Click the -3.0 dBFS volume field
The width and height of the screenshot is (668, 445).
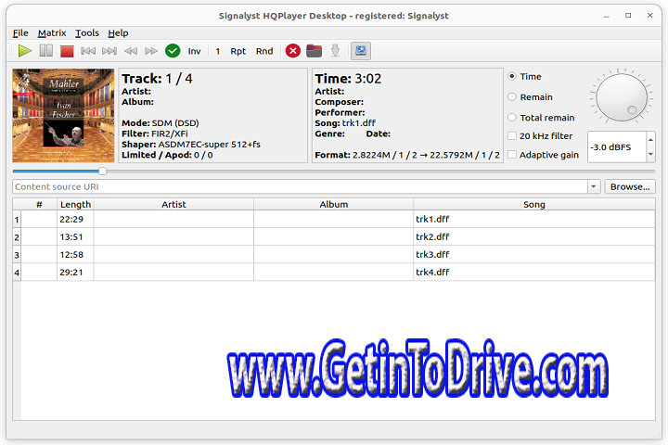click(617, 147)
